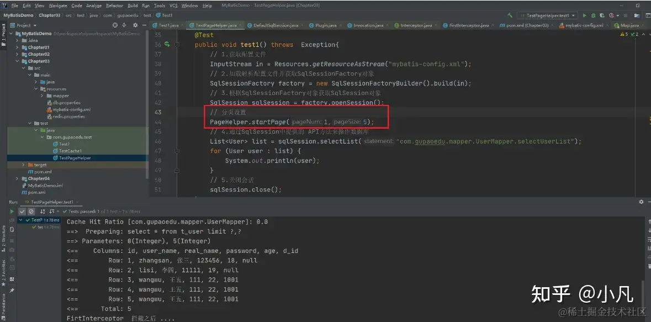Start debugging with the bug icon

click(593, 15)
